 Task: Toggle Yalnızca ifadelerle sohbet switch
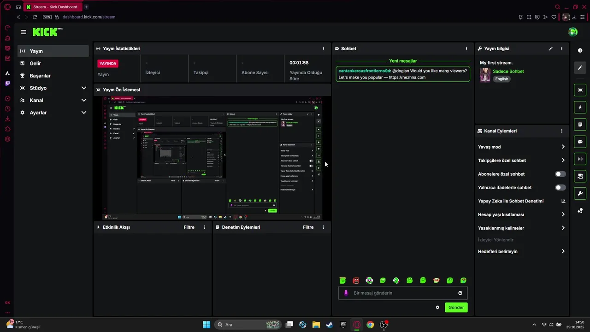(x=560, y=188)
